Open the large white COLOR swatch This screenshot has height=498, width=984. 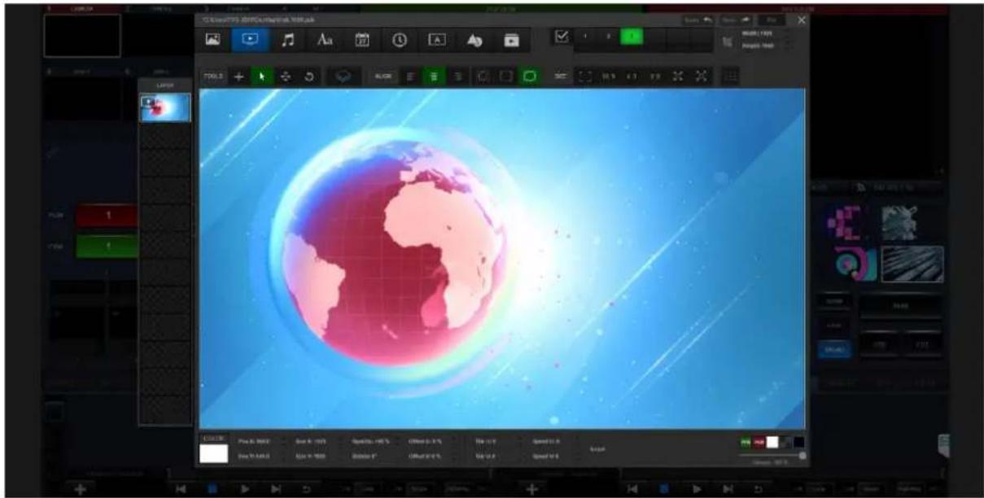coord(214,452)
